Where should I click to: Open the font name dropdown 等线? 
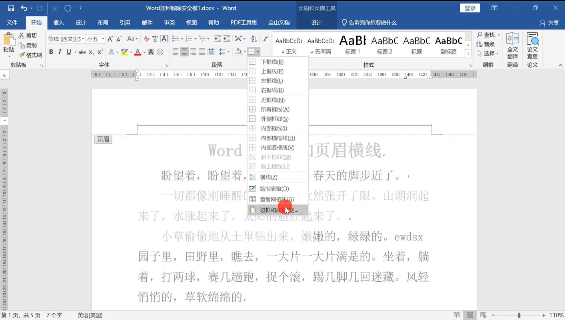83,39
